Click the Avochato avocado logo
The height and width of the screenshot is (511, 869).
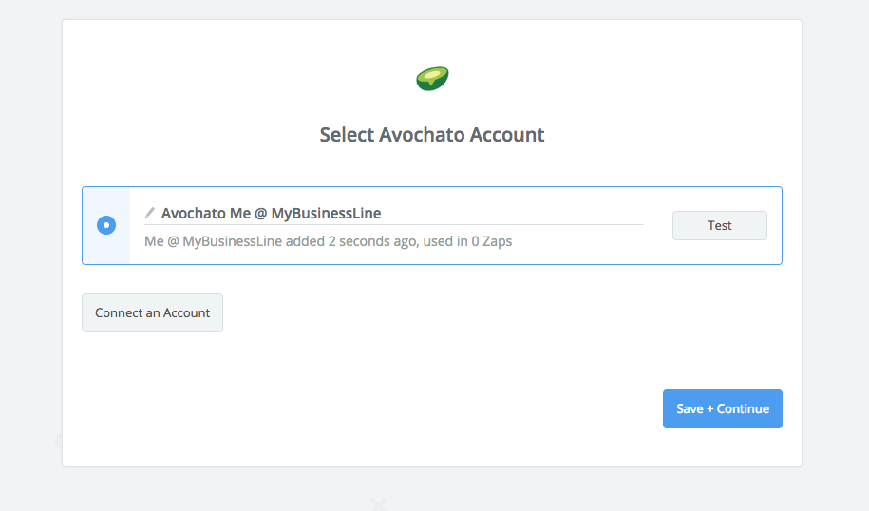click(432, 79)
